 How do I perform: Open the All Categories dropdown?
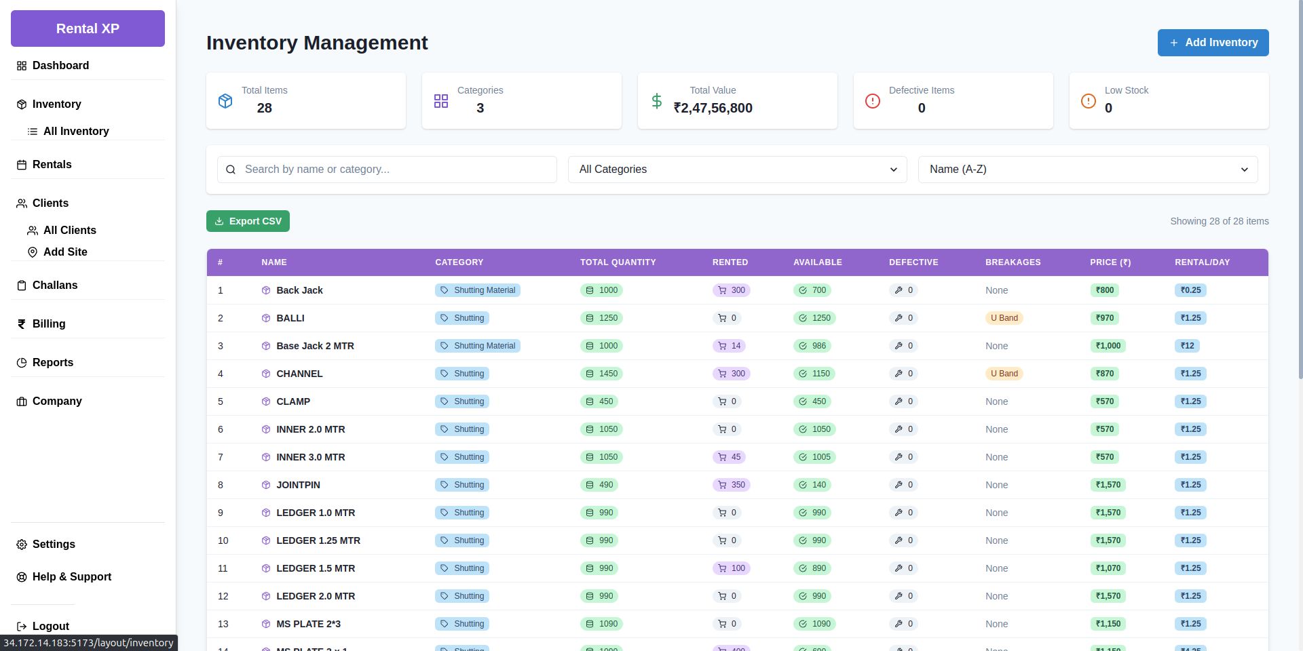click(737, 170)
